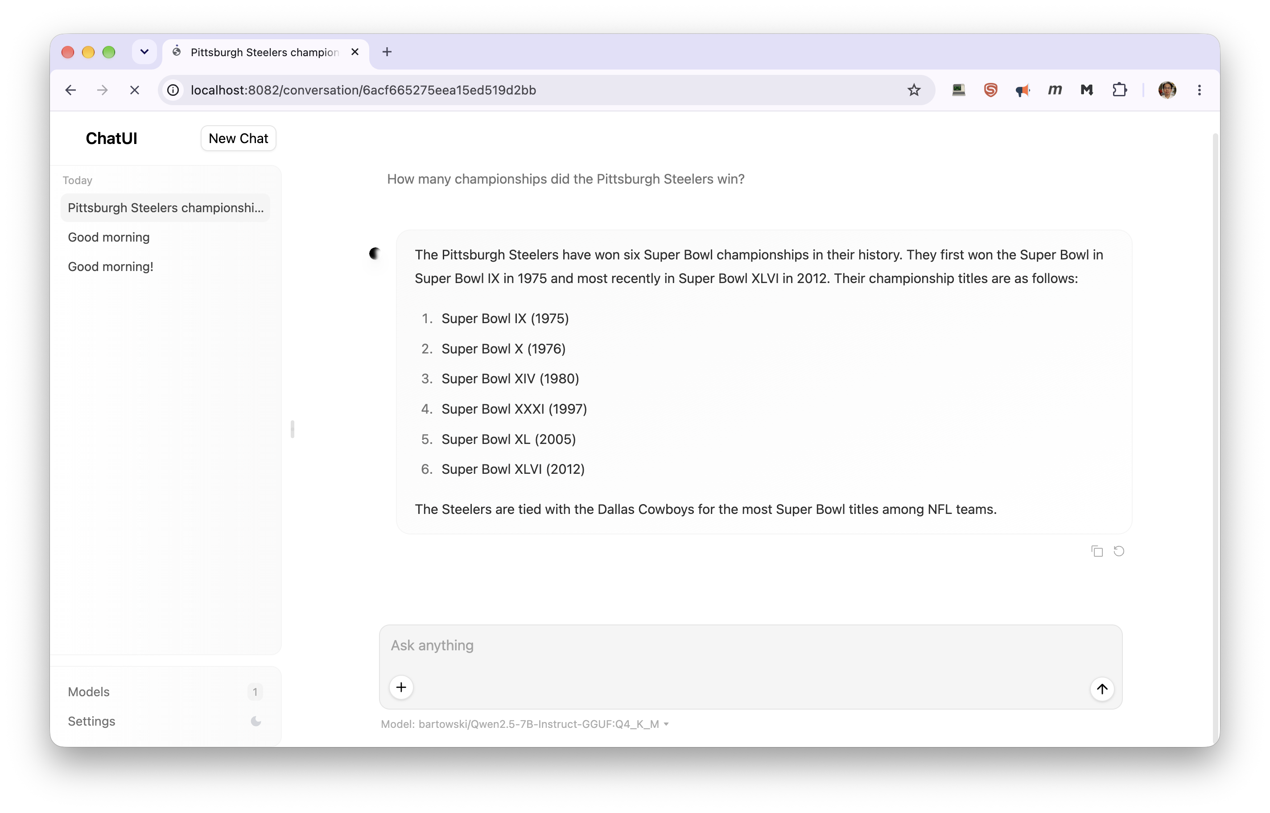This screenshot has width=1270, height=813.
Task: Click list item Super Bowl IX (1975)
Action: 505,319
